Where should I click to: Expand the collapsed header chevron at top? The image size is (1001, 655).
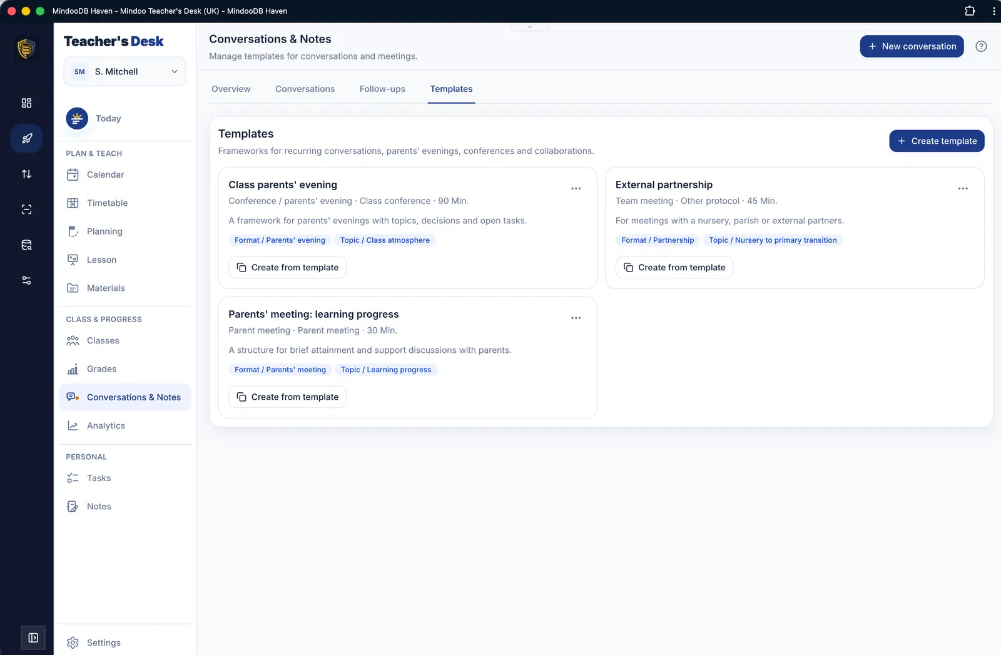coord(529,27)
